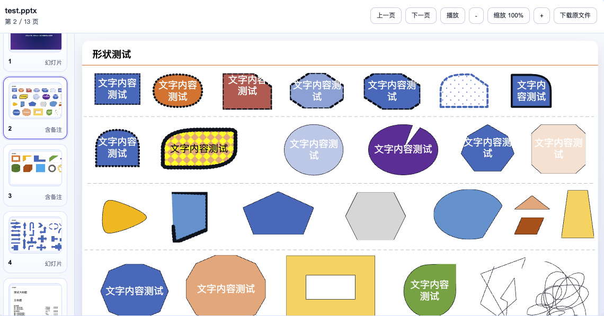Click the 含备注 label under slide 2

[x=53, y=130]
